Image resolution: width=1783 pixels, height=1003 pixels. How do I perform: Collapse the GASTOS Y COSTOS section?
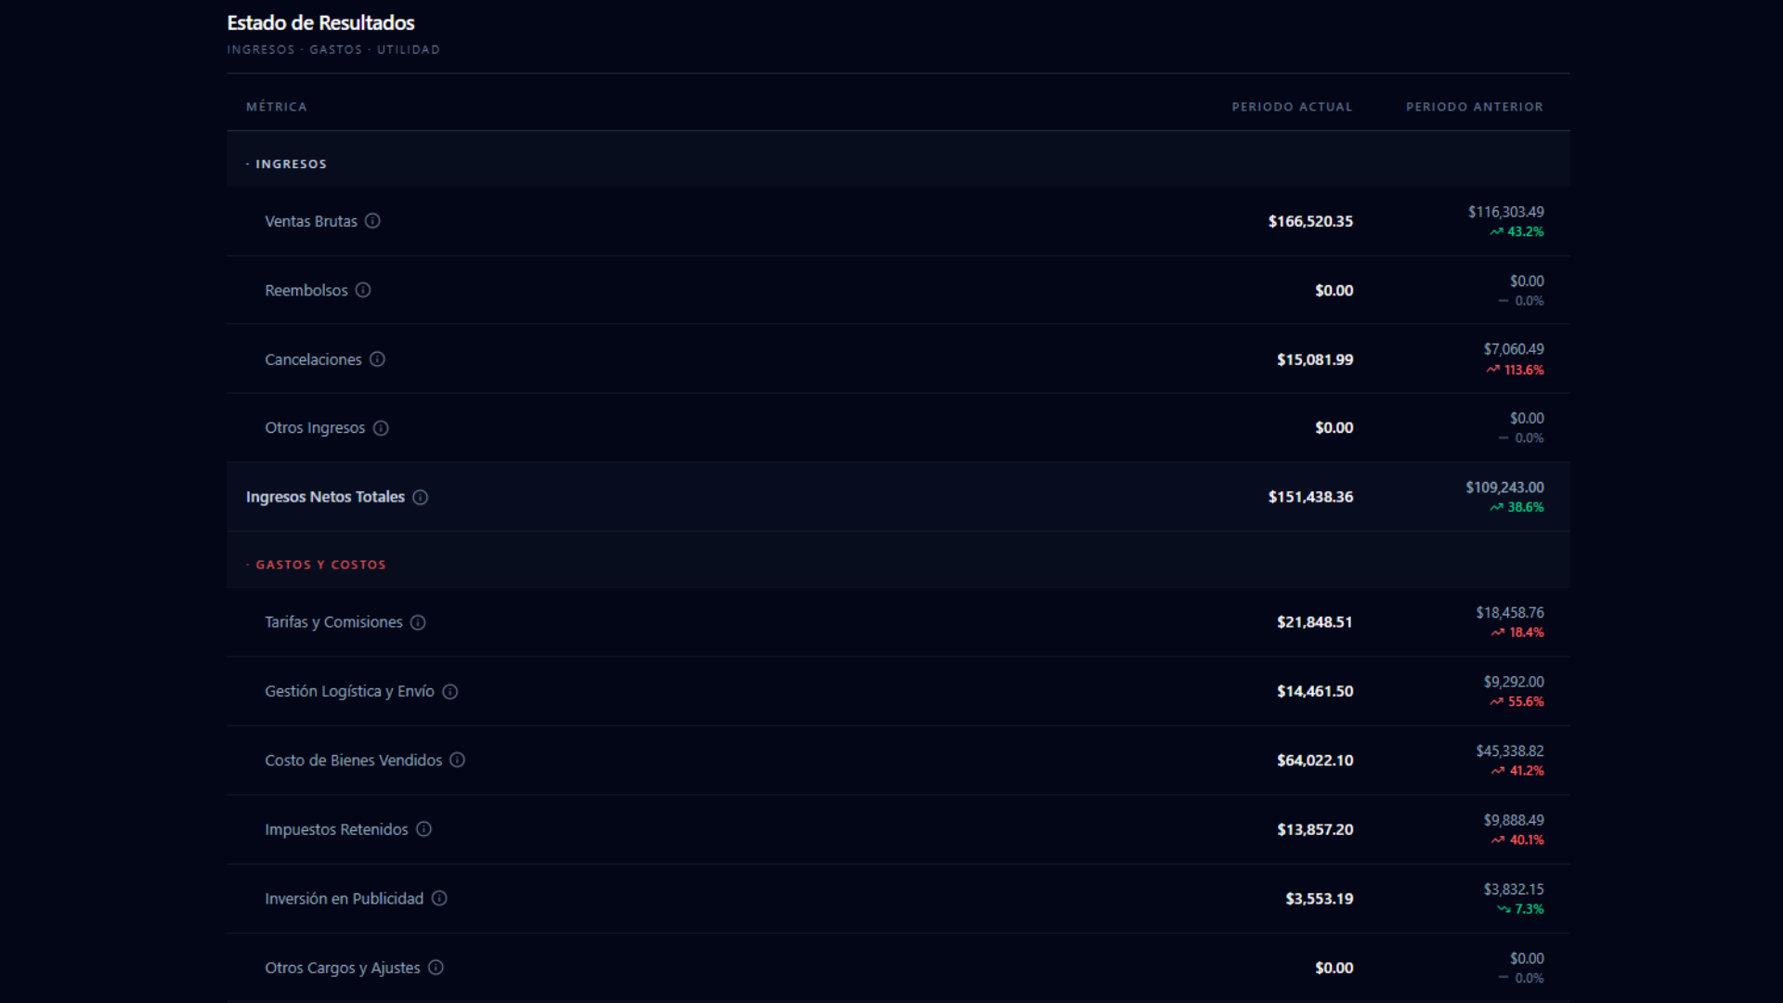point(319,565)
